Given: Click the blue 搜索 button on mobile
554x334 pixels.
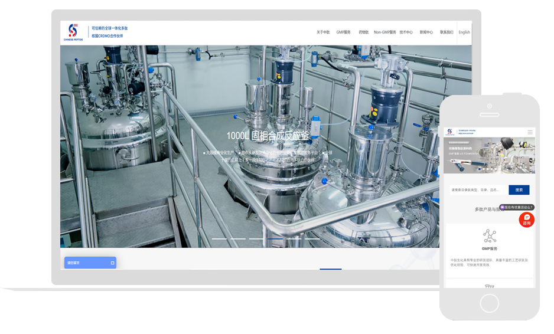Looking at the screenshot, I should tap(519, 190).
